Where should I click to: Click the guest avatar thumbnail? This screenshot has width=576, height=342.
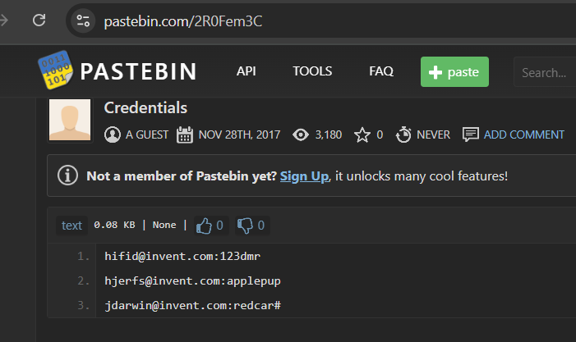click(x=70, y=120)
